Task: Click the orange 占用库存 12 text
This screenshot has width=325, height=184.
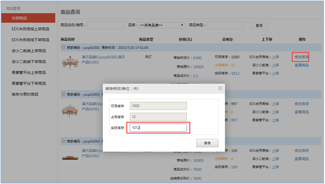Action: [225, 65]
